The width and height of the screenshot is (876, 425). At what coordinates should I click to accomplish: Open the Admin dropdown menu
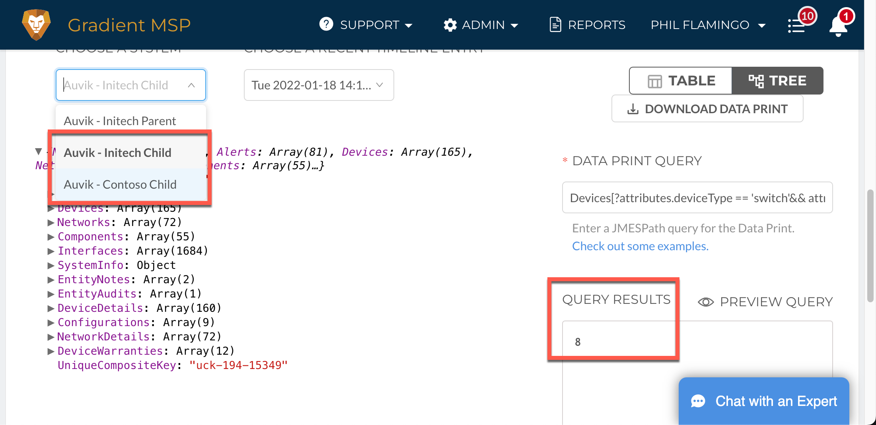pos(481,25)
